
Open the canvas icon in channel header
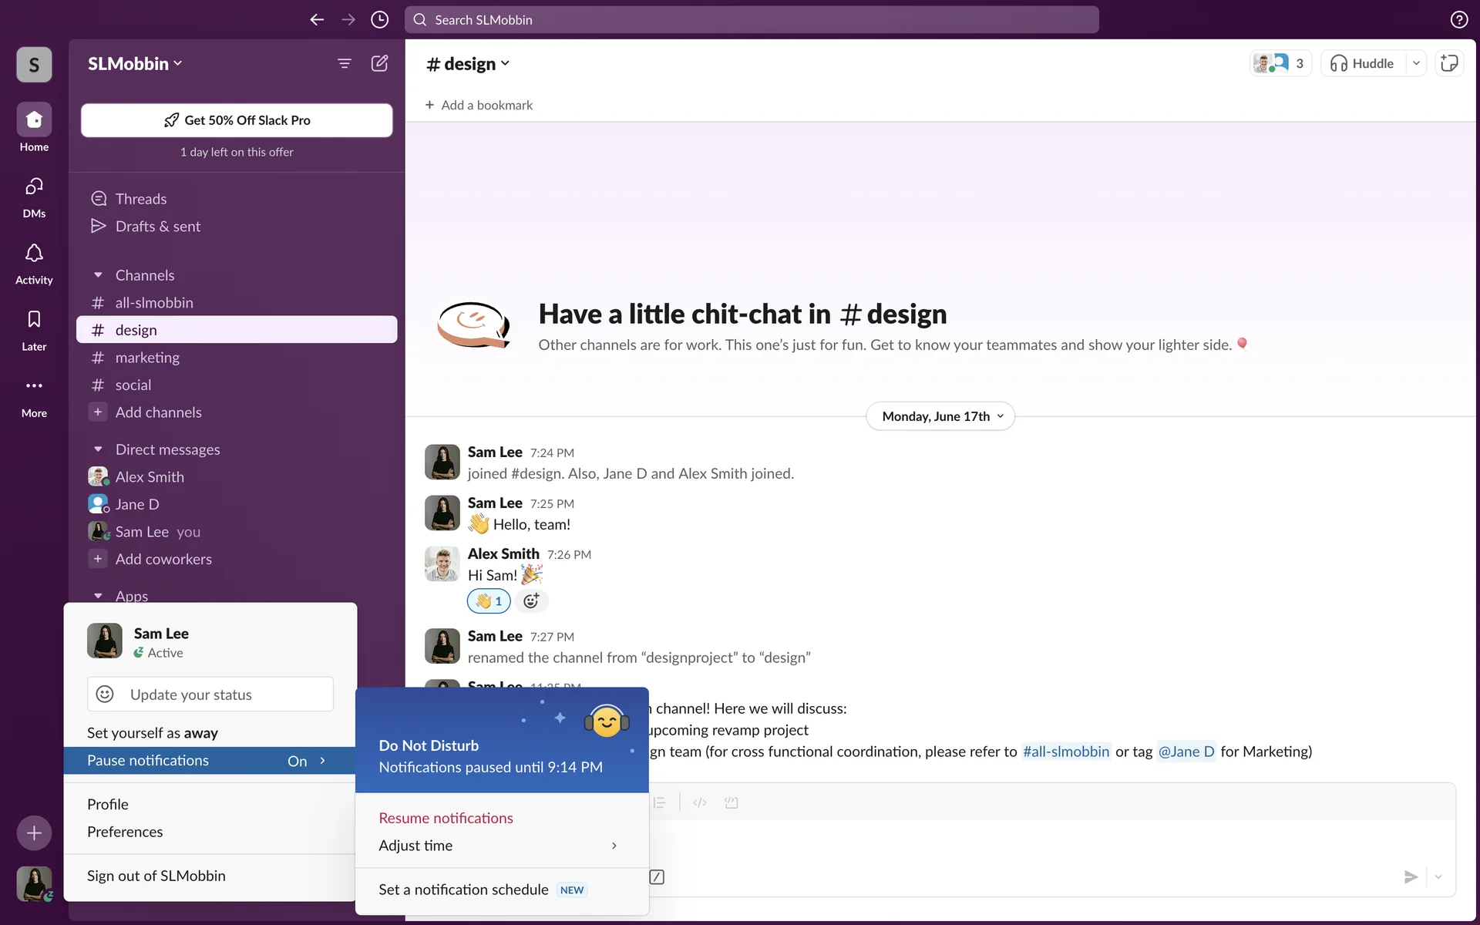(1449, 63)
